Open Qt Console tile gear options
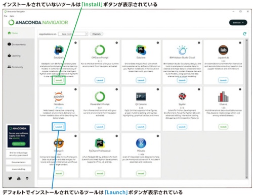 (158, 89)
